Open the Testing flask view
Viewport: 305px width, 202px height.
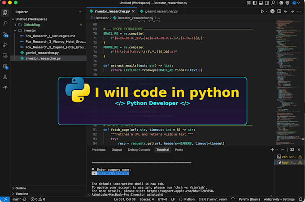pos(5,77)
